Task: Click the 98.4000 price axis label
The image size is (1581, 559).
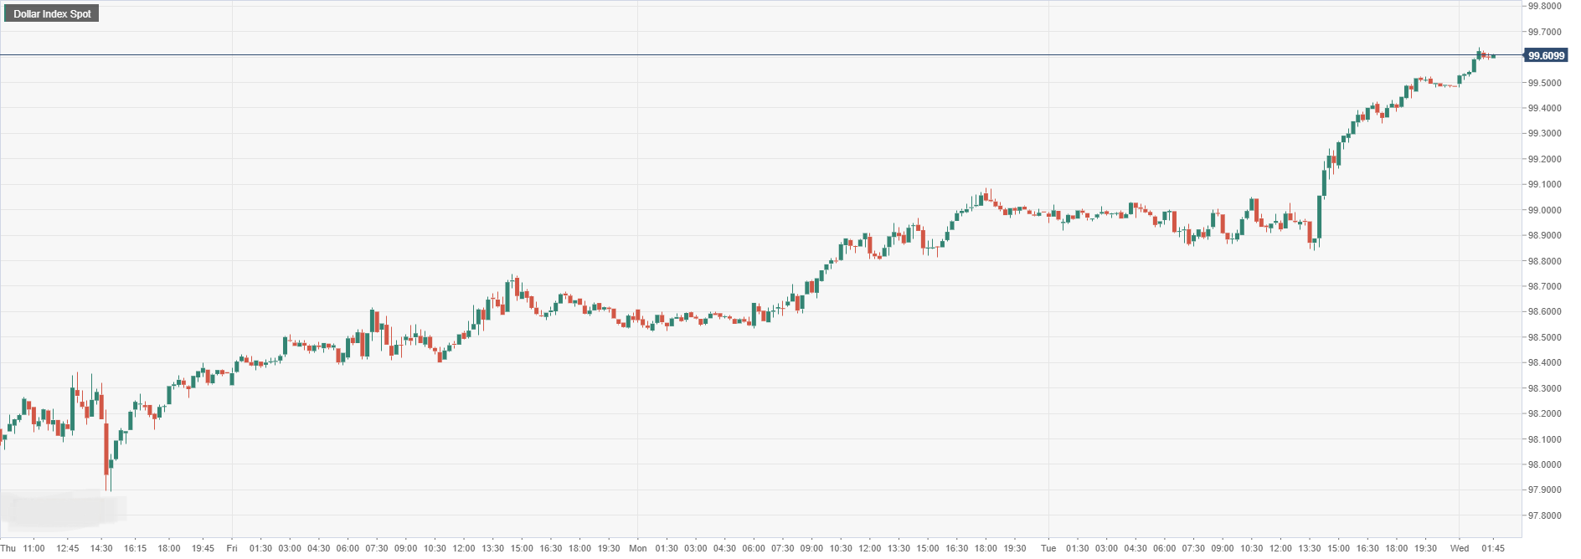Action: click(x=1544, y=362)
